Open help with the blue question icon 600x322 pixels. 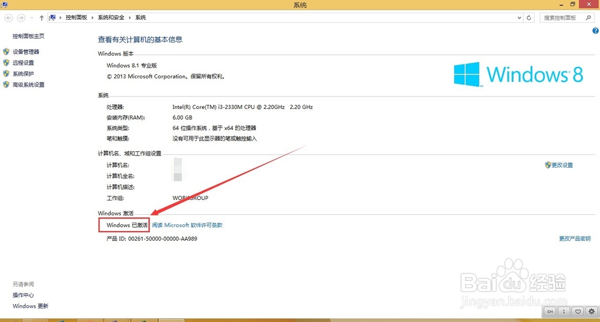coord(595,31)
